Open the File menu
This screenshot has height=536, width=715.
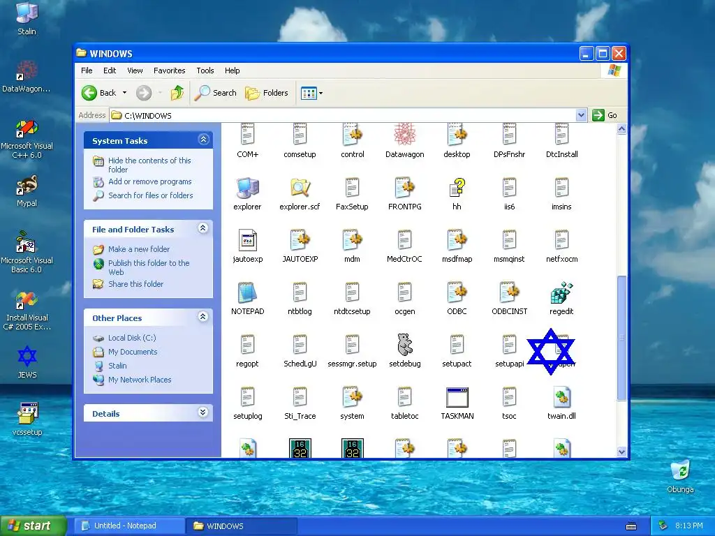click(87, 70)
